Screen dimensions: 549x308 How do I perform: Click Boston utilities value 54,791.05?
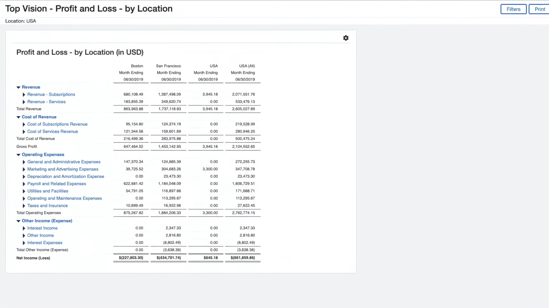[134, 191]
